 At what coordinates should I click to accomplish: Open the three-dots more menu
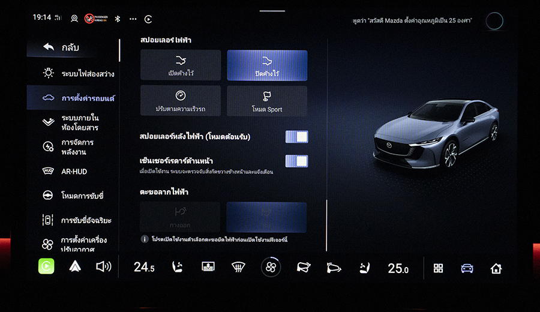click(x=133, y=19)
